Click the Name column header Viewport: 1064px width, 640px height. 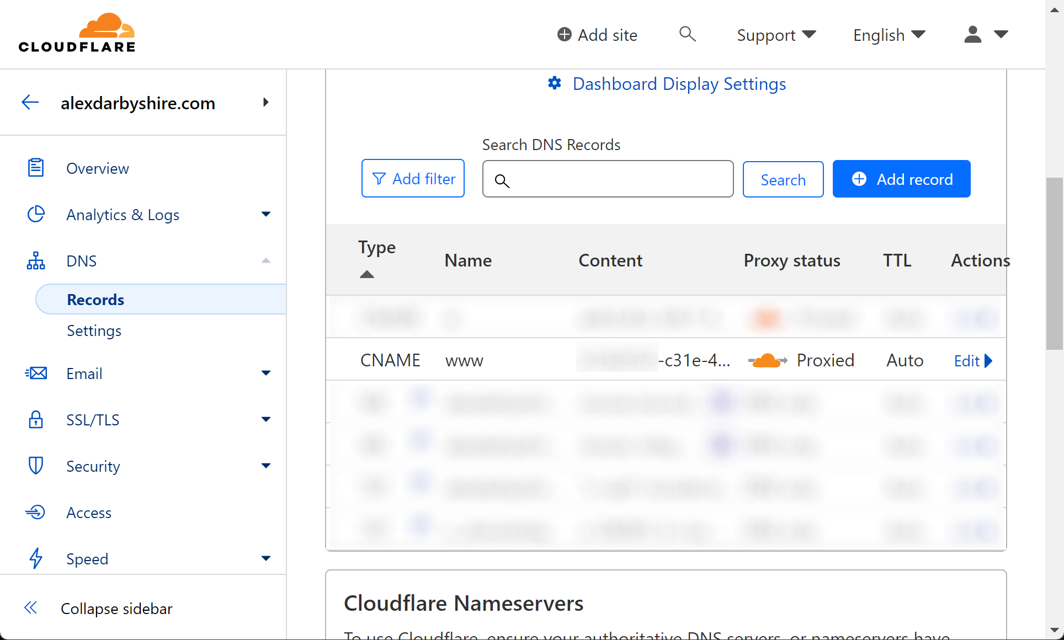468,260
